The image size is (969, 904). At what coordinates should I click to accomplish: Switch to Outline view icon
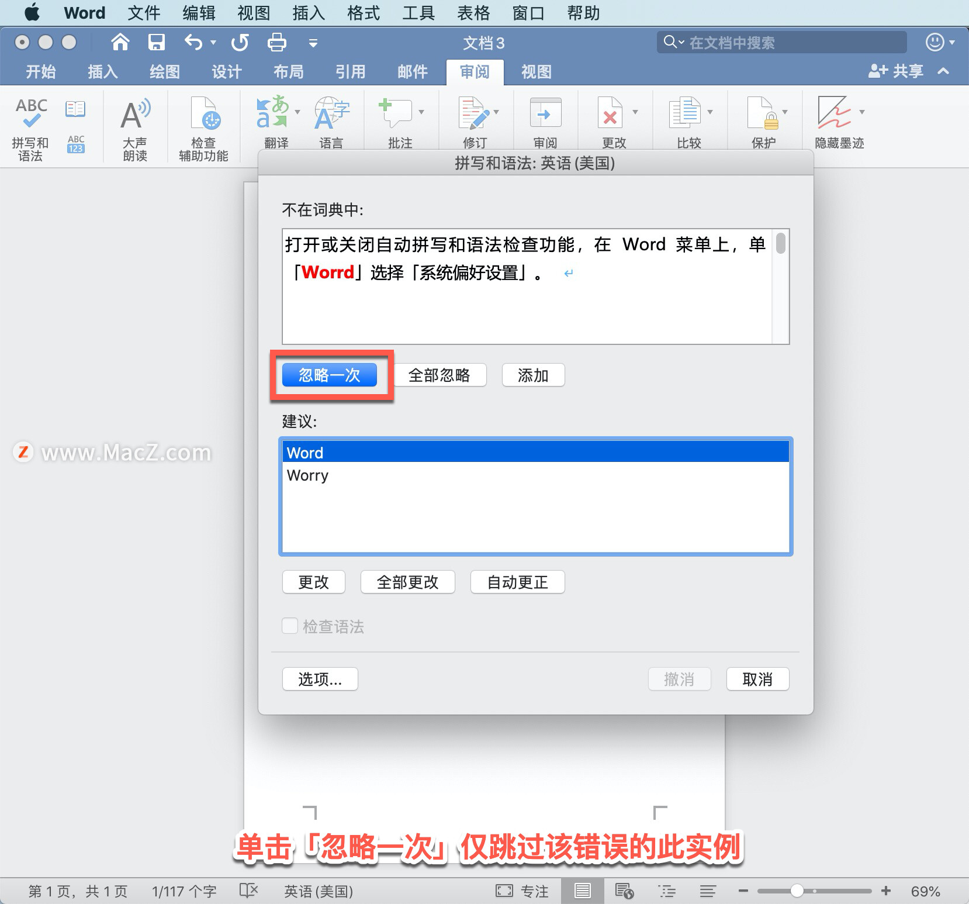[x=667, y=891]
